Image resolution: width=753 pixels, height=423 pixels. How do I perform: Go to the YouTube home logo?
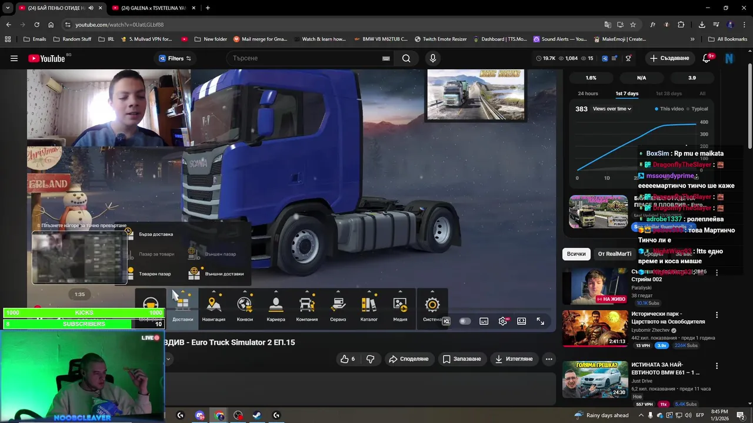tap(46, 58)
